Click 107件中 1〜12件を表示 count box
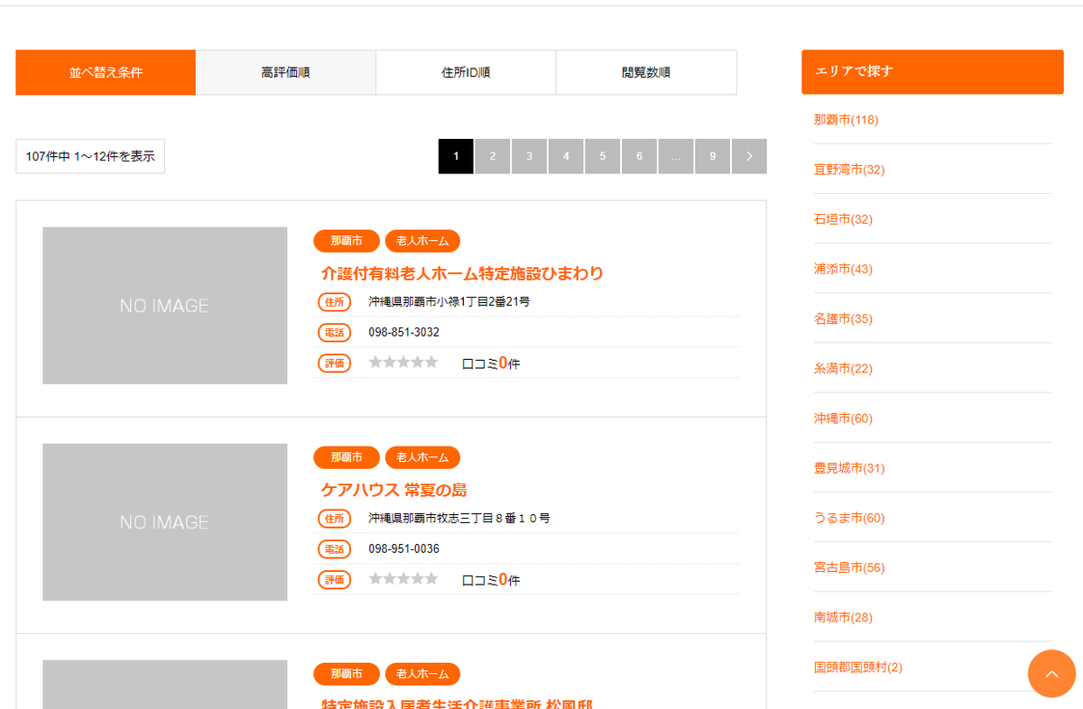 coord(90,156)
